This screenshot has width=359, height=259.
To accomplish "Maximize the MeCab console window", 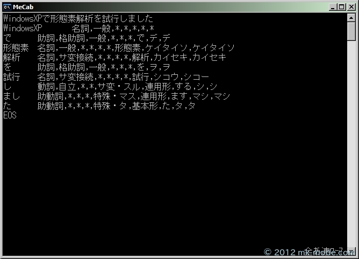I will [x=342, y=7].
